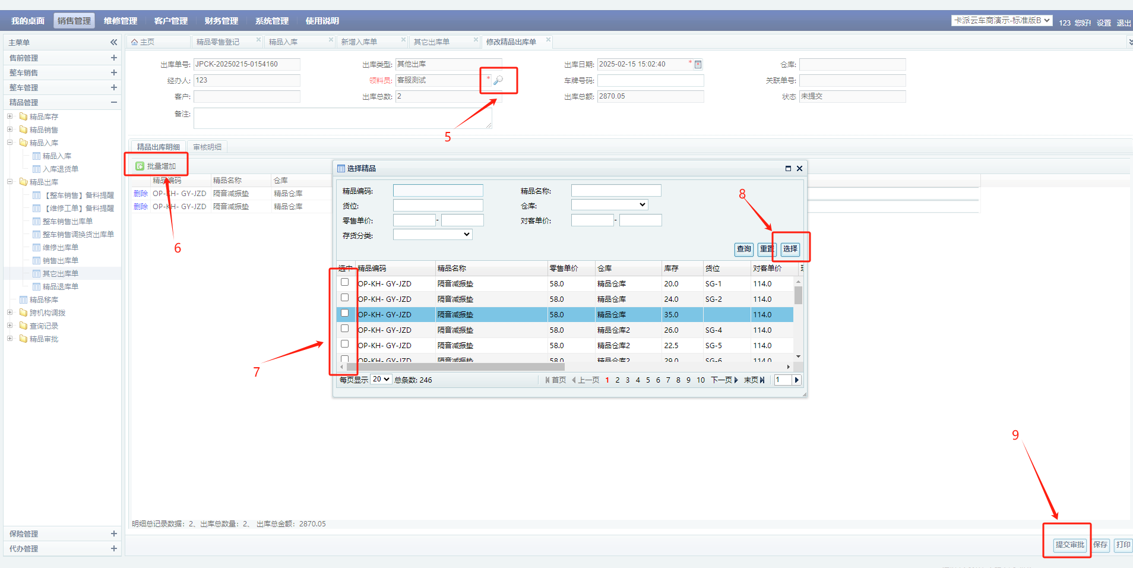
Task: Open the 维修管理 top menu
Action: [121, 21]
